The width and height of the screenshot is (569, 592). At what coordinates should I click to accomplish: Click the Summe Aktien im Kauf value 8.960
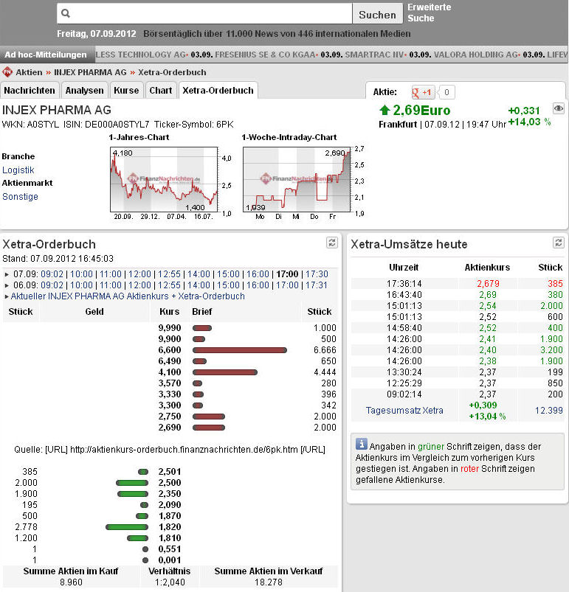click(71, 582)
